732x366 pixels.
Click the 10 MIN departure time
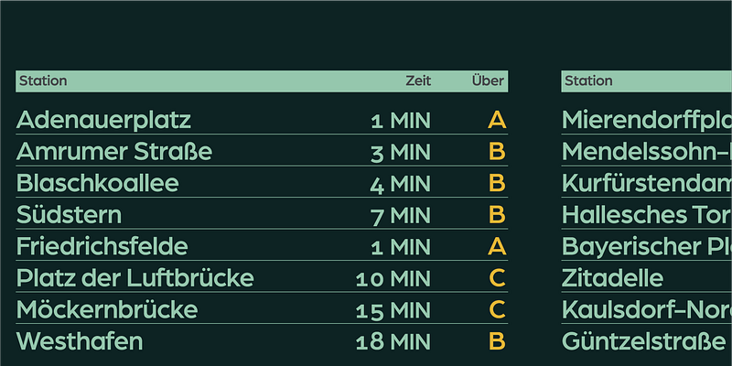point(393,279)
